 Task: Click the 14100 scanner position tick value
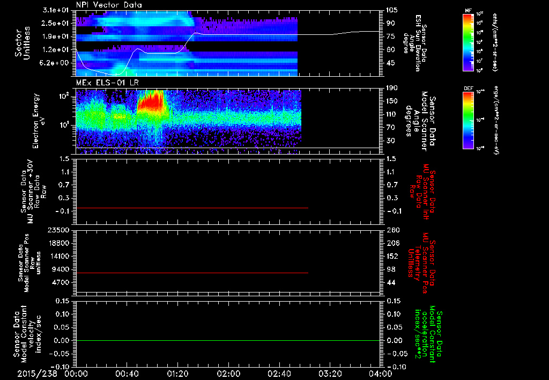(58, 256)
